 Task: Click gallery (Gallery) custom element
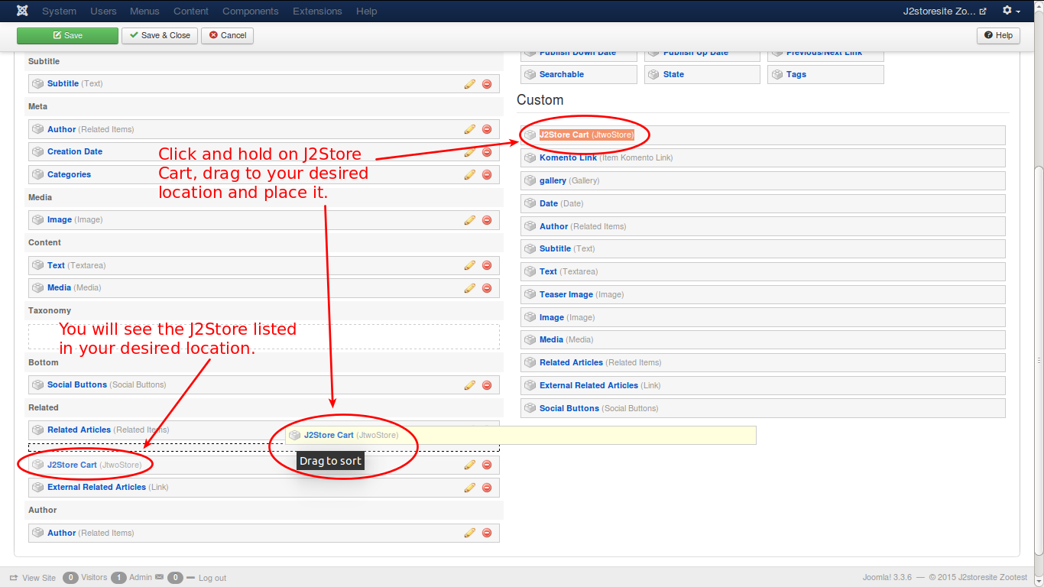coord(763,181)
